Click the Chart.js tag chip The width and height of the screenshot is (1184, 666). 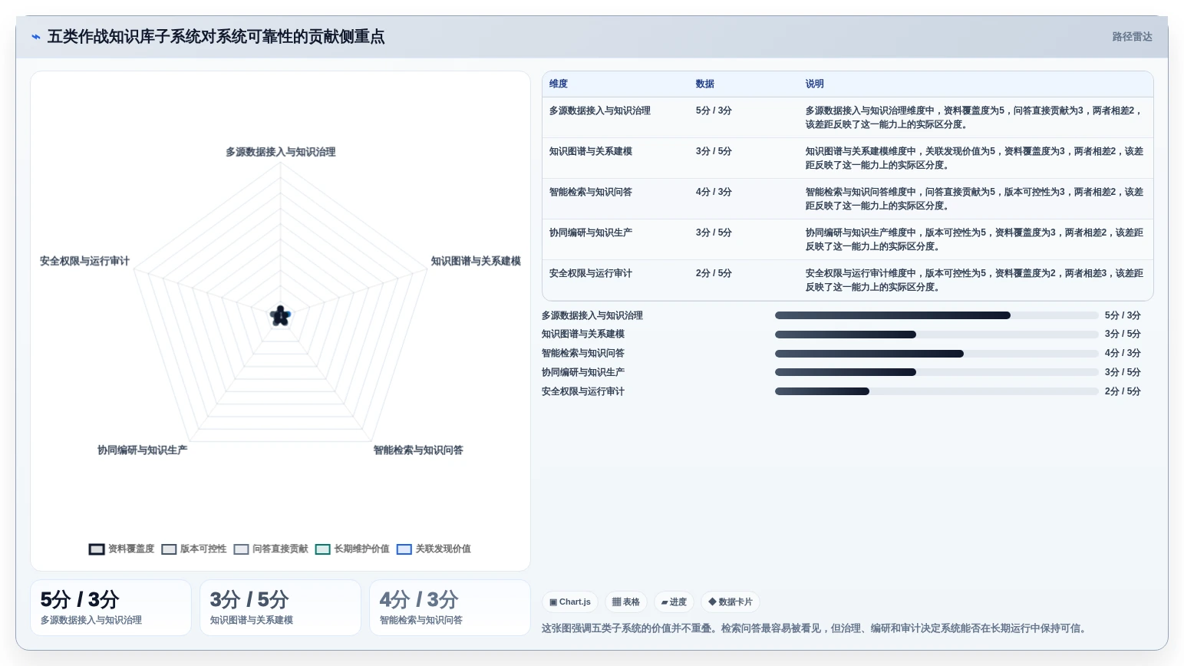[570, 602]
